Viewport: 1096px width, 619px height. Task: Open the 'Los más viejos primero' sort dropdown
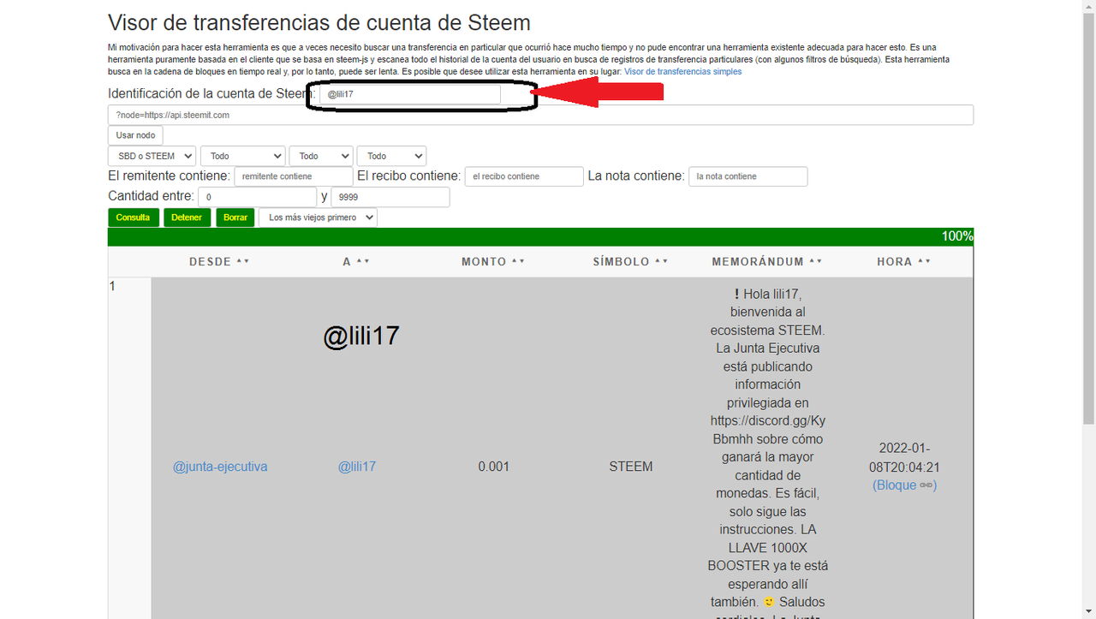318,217
